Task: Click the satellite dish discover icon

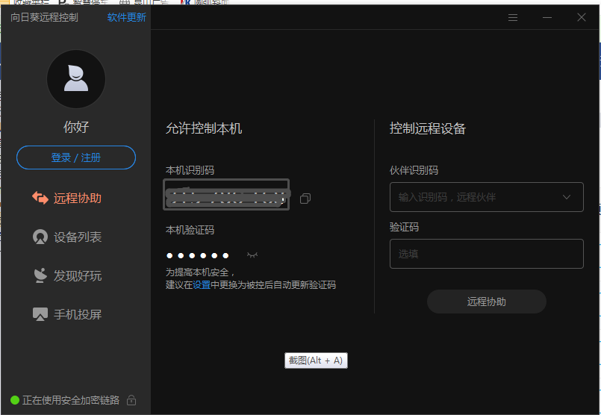Action: click(40, 275)
